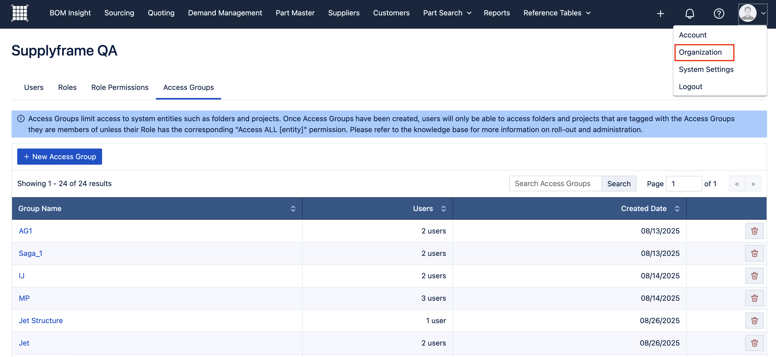Sort by Created Date column arrows
The width and height of the screenshot is (776, 357).
[677, 209]
